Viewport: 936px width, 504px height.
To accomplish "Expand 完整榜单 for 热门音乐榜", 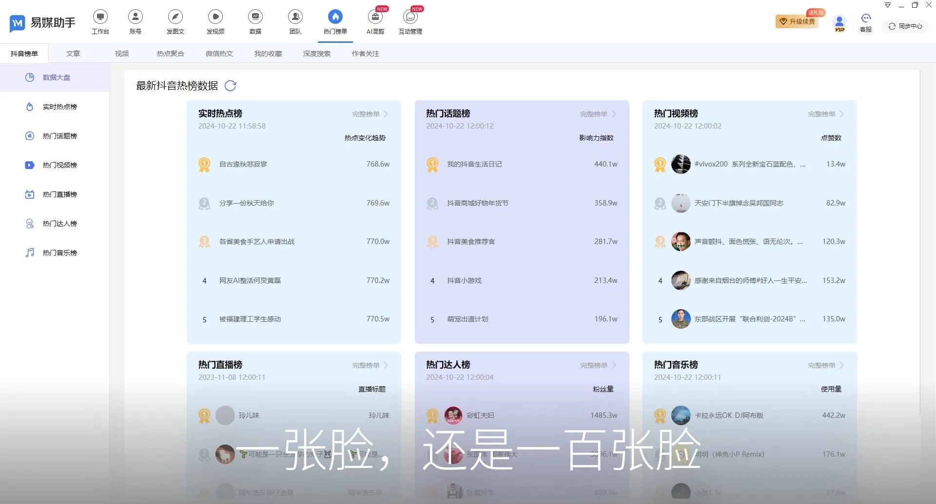I will click(826, 365).
